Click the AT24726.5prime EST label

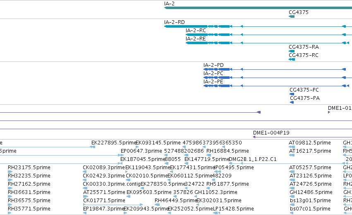pos(311,184)
